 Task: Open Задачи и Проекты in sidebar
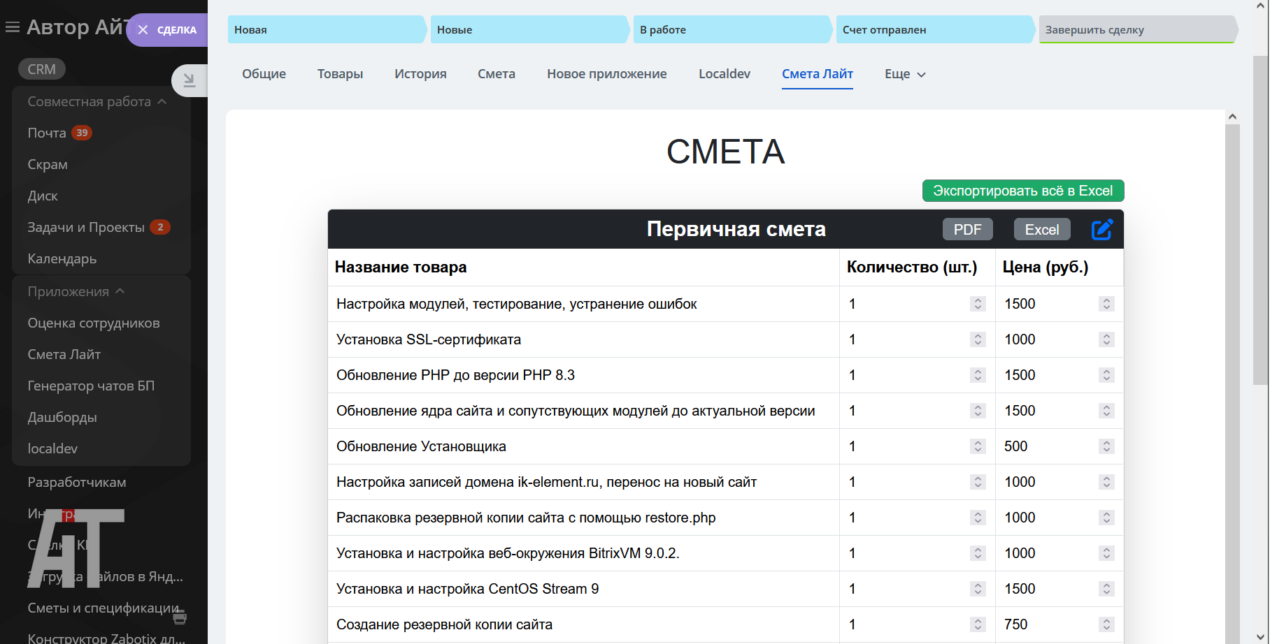click(x=86, y=227)
